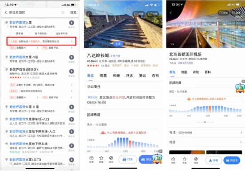Switch photo view to 图片 toggle
Screen dimensions: 245x171
tap(128, 44)
